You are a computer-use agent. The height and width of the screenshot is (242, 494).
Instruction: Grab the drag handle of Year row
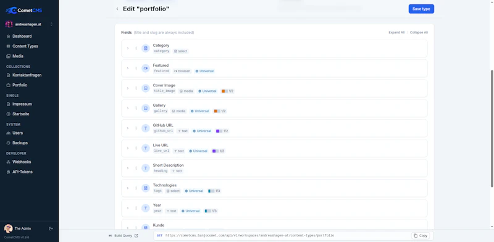136,208
